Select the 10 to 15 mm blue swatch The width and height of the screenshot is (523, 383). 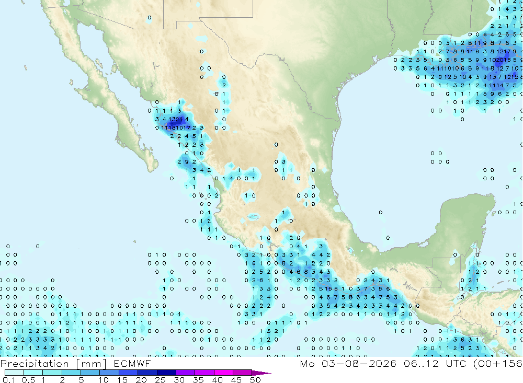[x=109, y=373]
